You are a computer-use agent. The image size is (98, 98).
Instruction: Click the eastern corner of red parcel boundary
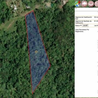(x=50, y=66)
